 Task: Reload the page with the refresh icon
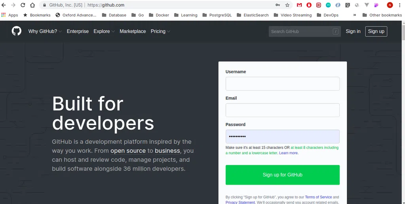click(23, 5)
